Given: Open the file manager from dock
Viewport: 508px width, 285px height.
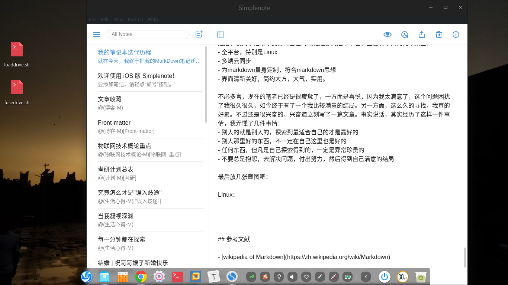Looking at the screenshot, I should 105,276.
